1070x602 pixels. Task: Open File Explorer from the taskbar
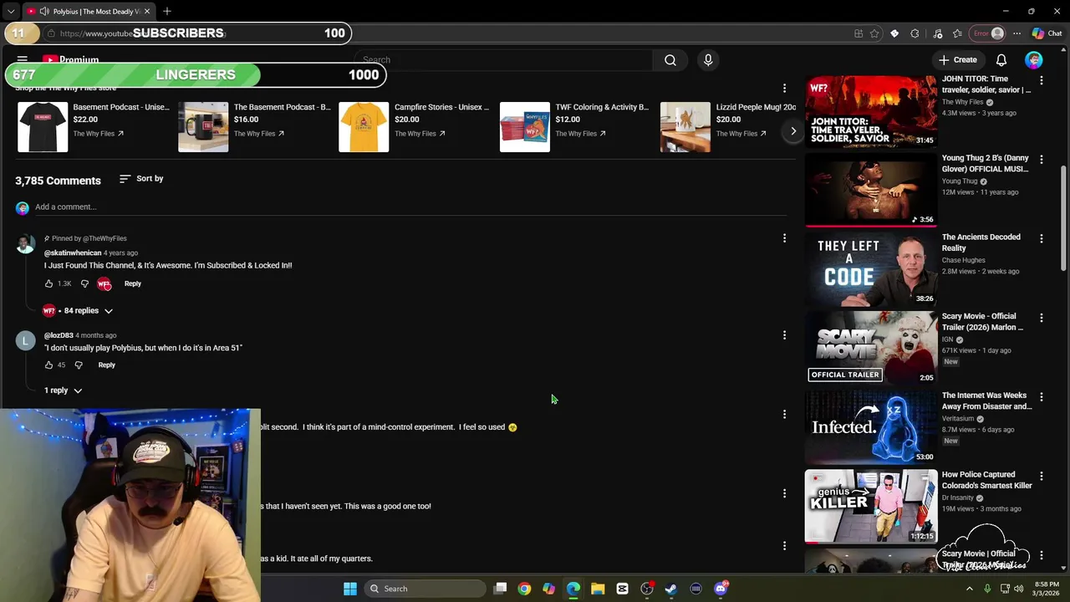pyautogui.click(x=598, y=589)
